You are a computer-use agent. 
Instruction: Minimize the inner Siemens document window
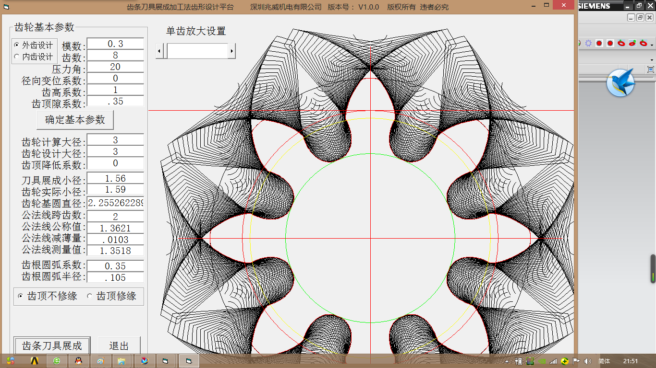coord(632,18)
